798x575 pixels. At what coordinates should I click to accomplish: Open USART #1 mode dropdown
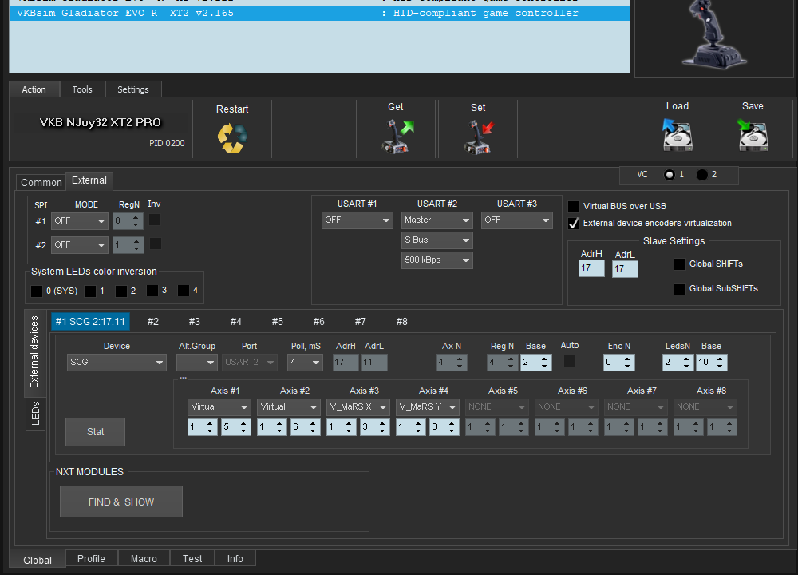tap(358, 220)
